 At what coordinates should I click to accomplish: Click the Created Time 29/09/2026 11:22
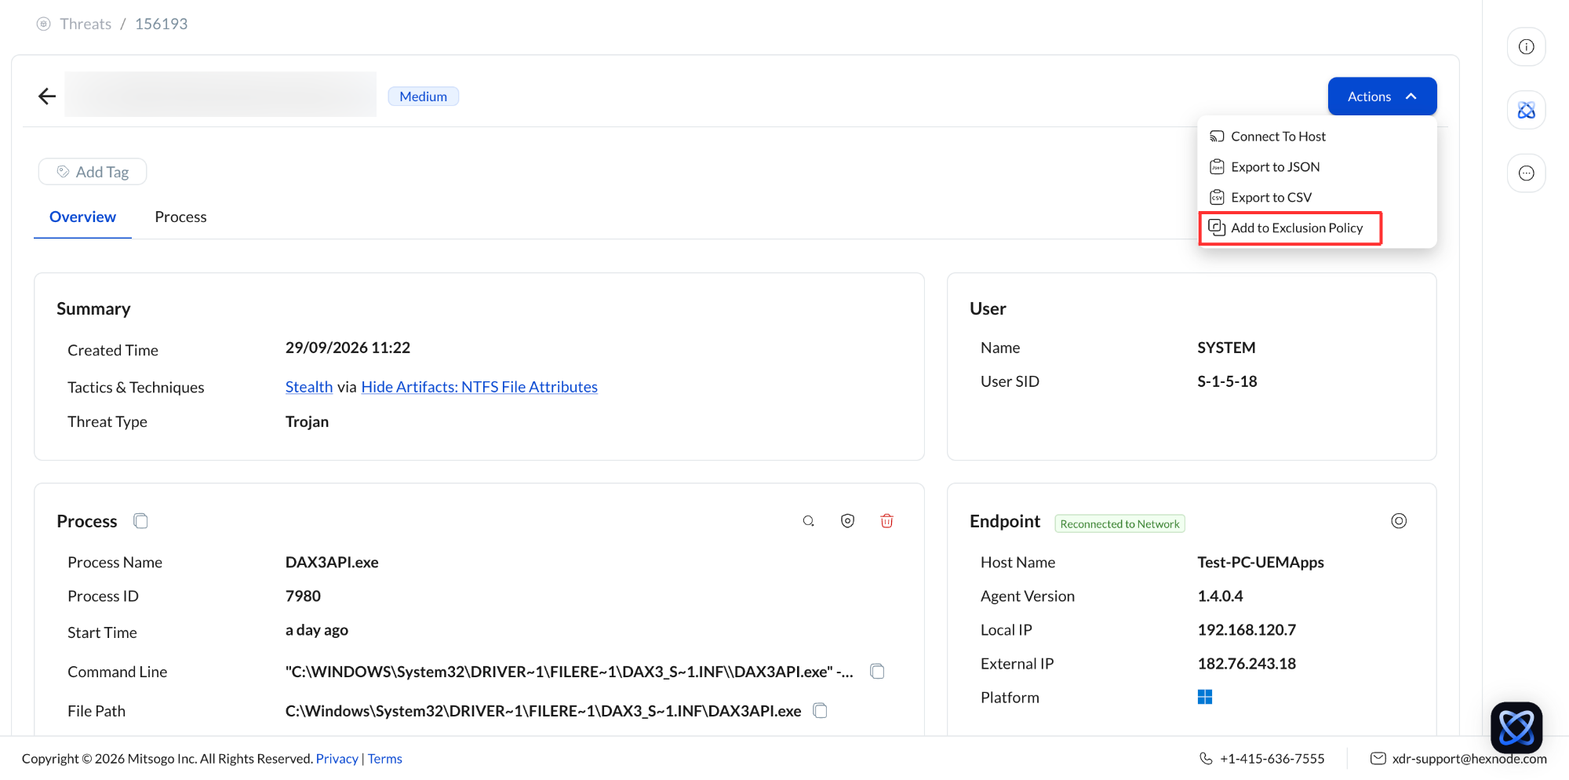[x=348, y=348]
